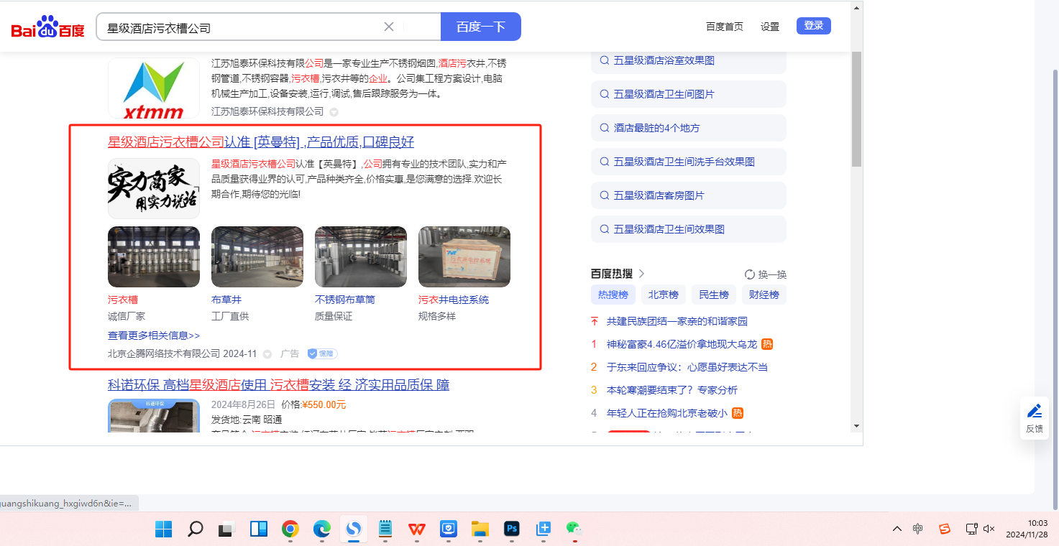Click the 布草井 caption link

[226, 300]
